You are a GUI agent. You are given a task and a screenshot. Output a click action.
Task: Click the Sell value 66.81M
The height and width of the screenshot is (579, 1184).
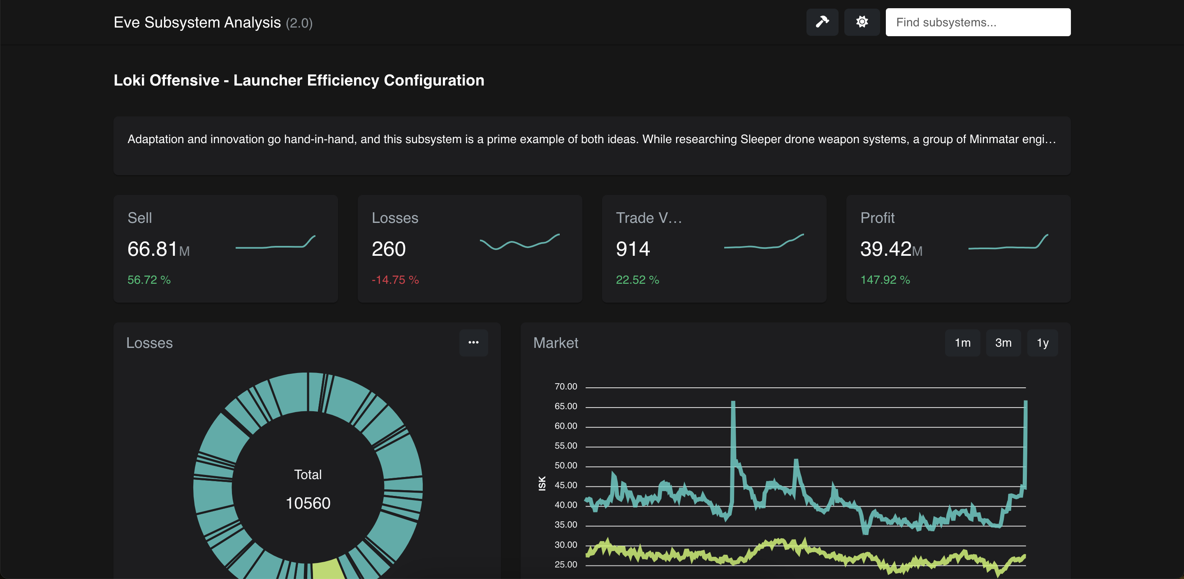click(x=158, y=249)
